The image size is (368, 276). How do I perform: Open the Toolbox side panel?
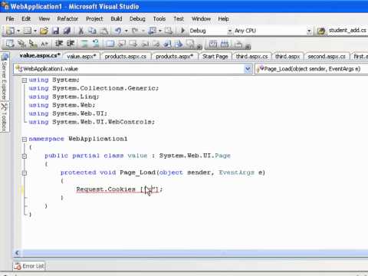(5, 117)
